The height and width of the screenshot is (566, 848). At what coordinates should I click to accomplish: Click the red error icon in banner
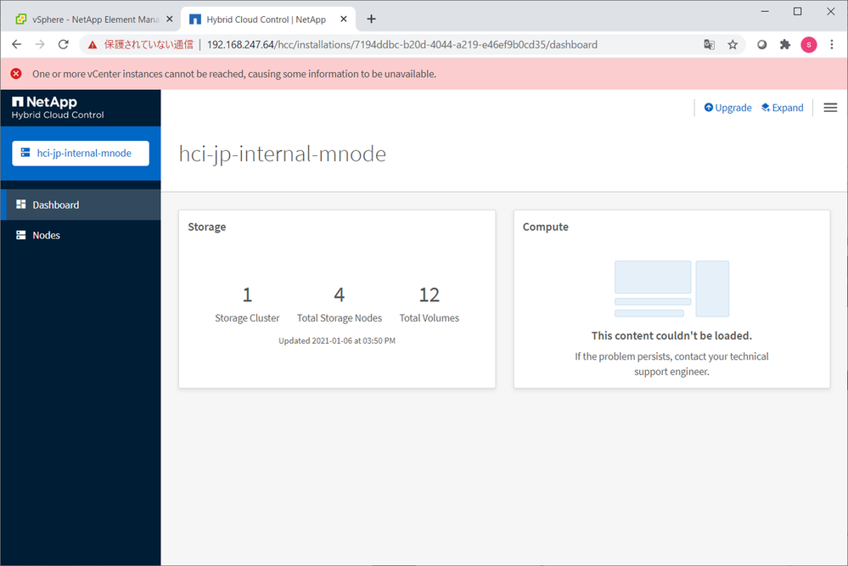[x=16, y=74]
